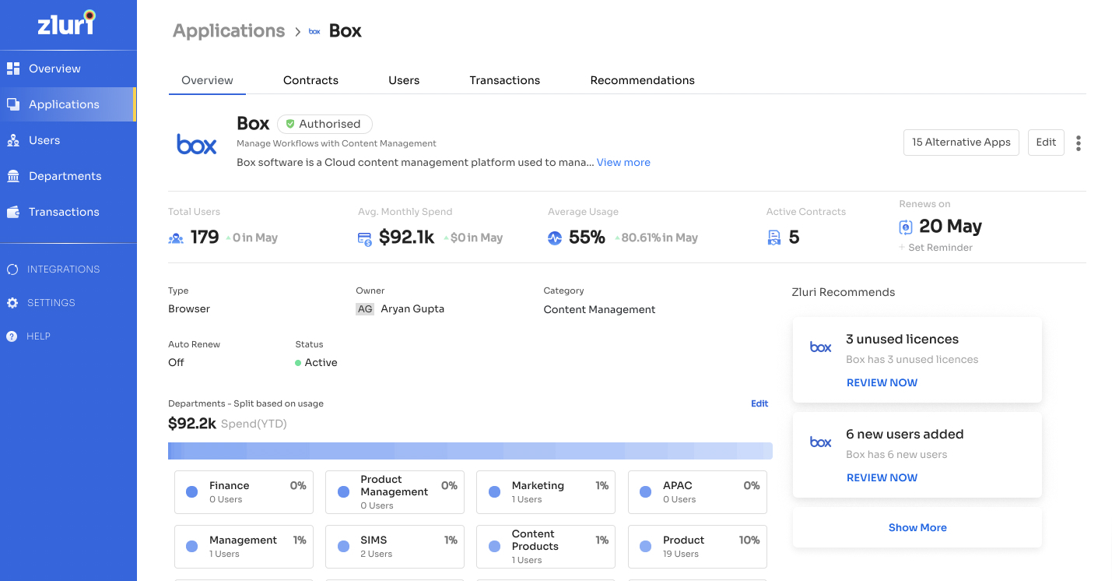Open the Overview tab
The height and width of the screenshot is (581, 1112).
(207, 80)
